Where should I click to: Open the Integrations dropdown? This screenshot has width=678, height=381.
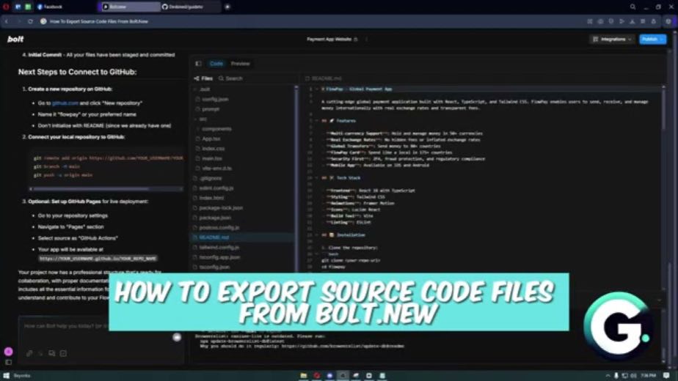(612, 40)
